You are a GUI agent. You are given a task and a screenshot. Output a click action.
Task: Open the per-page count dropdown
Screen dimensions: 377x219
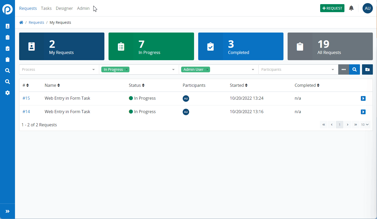tap(365, 125)
